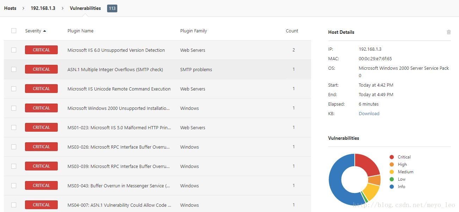
Task: Click the Info legend color dot
Action: click(x=392, y=187)
